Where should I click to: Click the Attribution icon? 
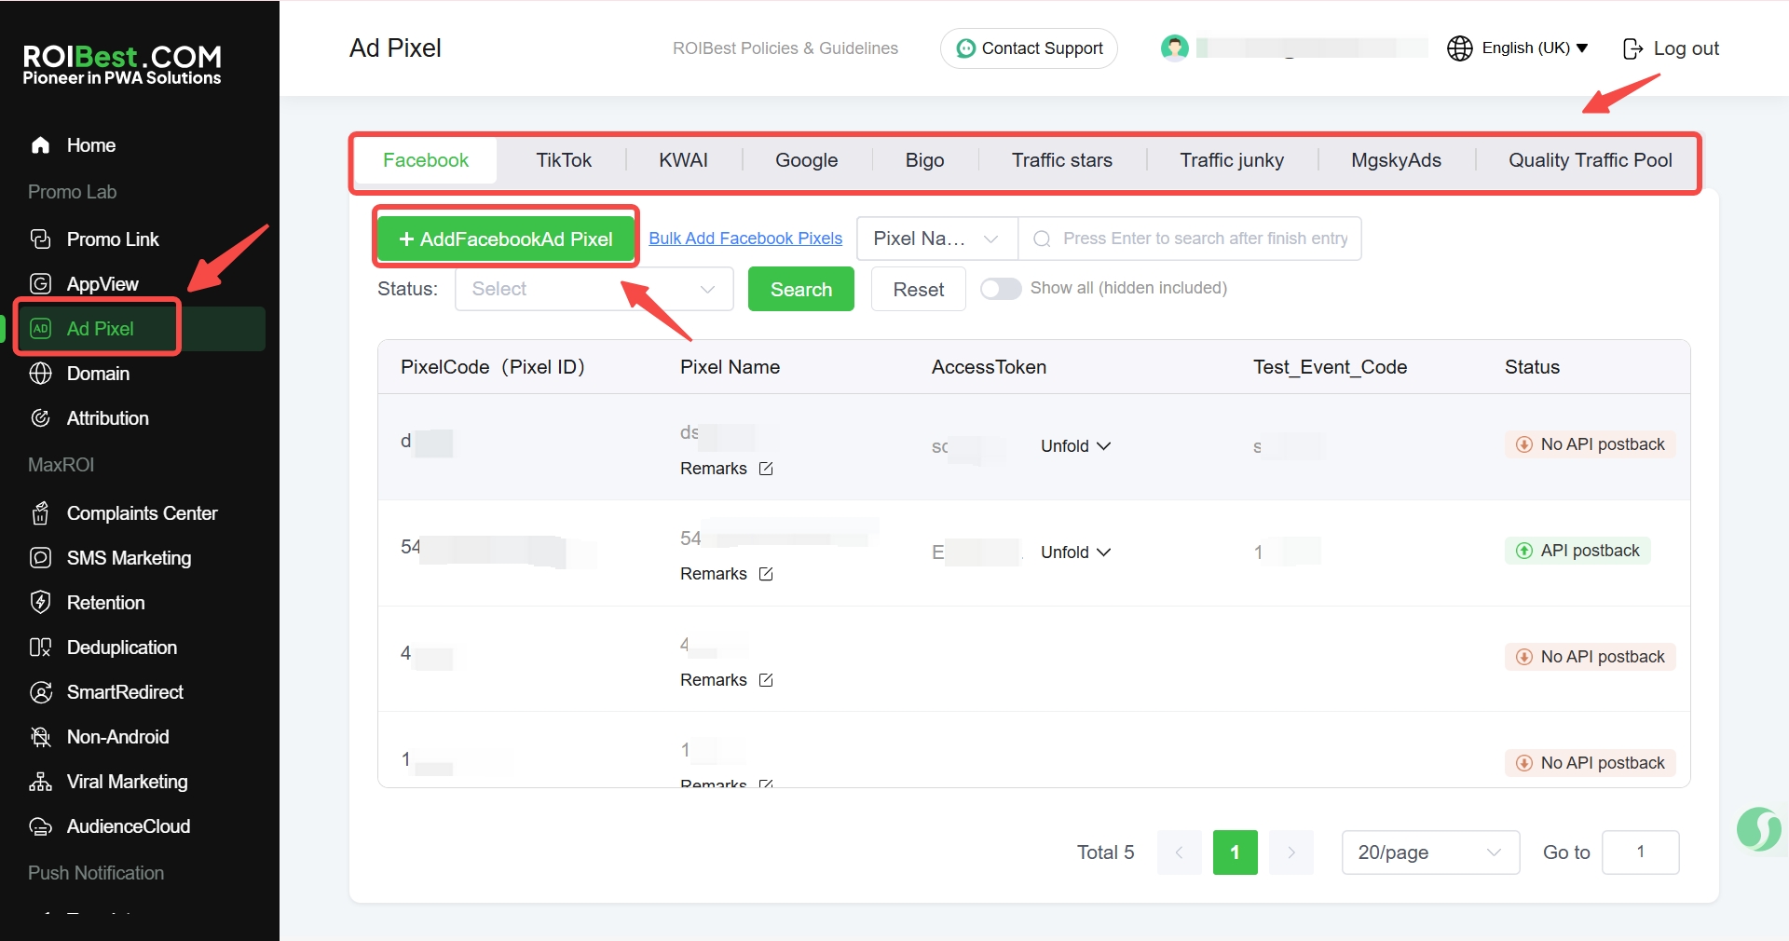pyautogui.click(x=40, y=418)
